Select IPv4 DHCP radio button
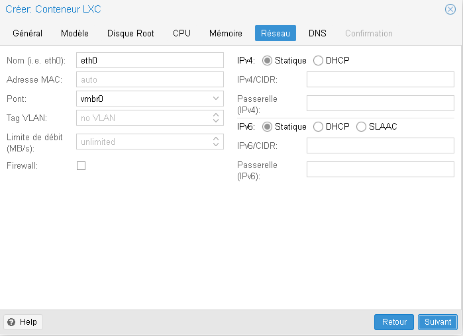The width and height of the screenshot is (463, 336). (318, 61)
